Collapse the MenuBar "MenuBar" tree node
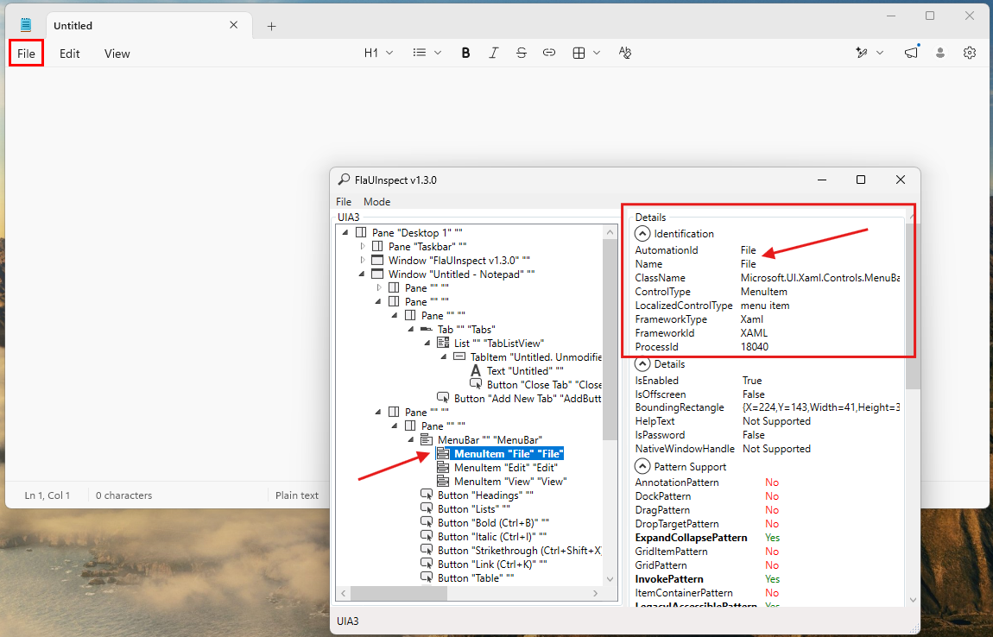Viewport: 993px width, 637px height. pyautogui.click(x=411, y=439)
